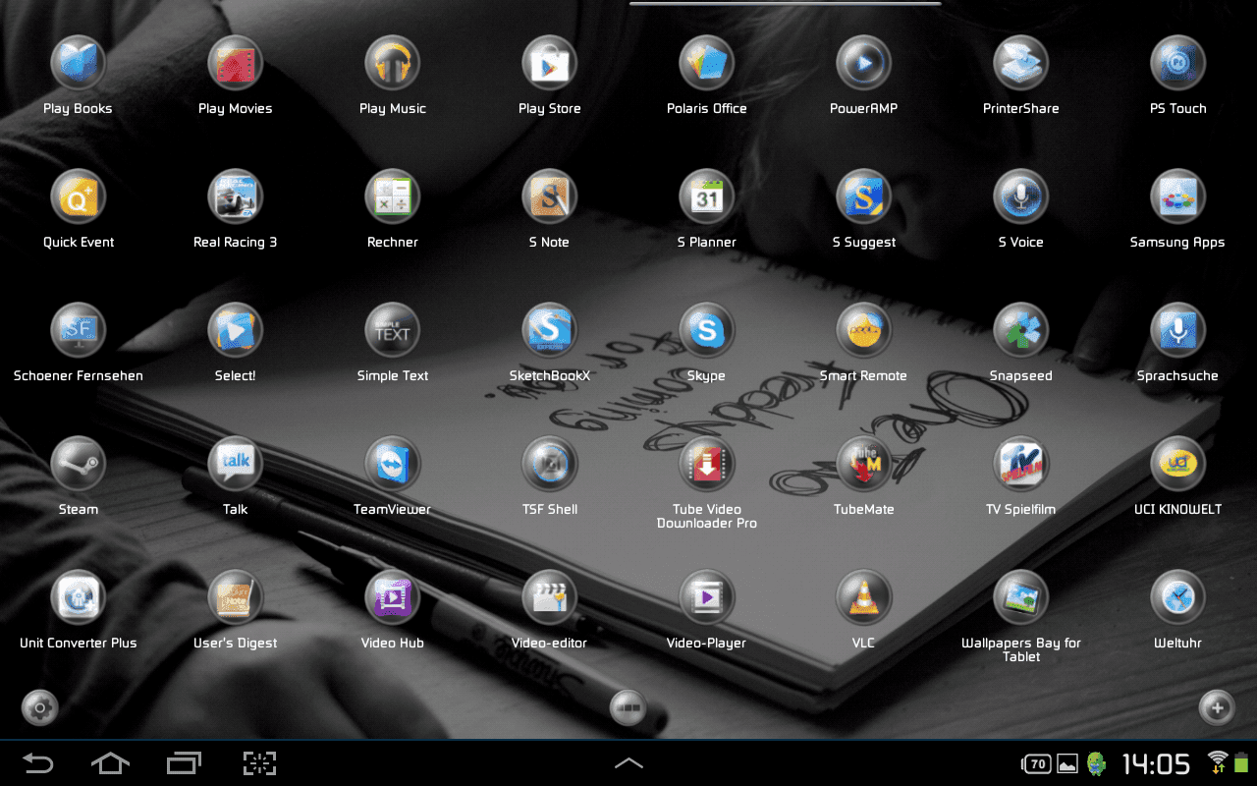Launch TeamViewer
This screenshot has height=786, width=1257.
coord(393,465)
